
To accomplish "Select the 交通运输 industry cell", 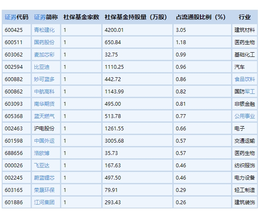I will [x=245, y=141].
